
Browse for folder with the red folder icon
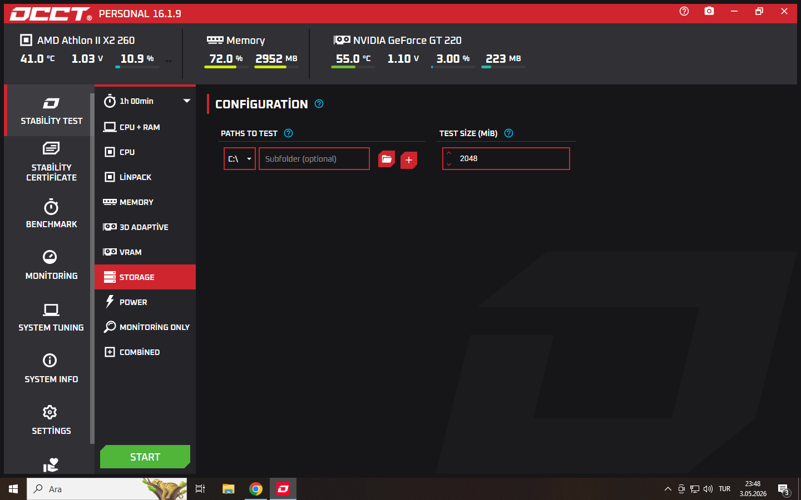387,159
